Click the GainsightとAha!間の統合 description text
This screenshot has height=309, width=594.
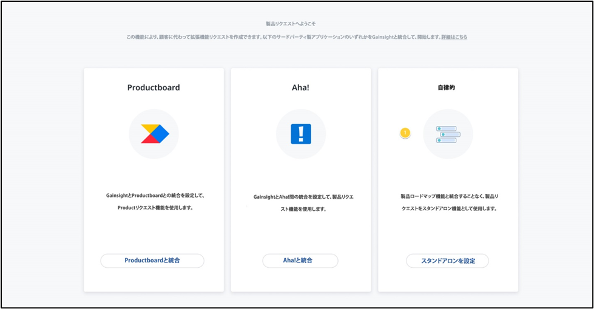(303, 203)
